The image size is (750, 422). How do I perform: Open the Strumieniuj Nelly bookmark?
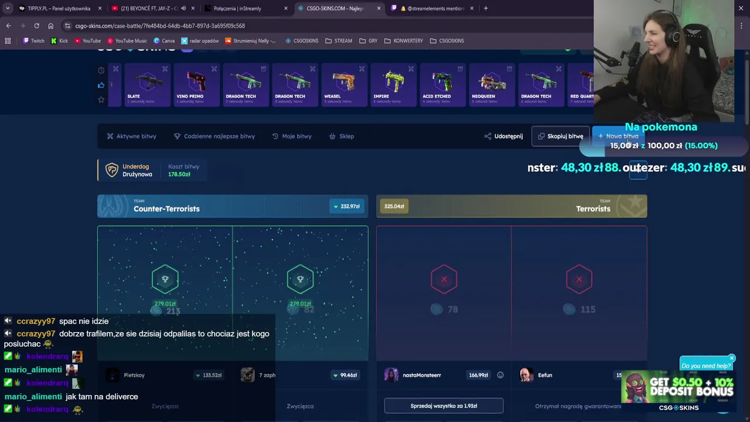(250, 41)
